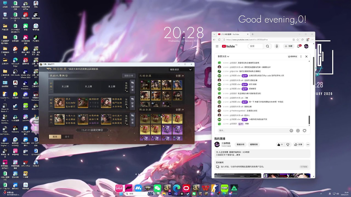
Task: Click the 部隊交換 button
Action: (129, 76)
